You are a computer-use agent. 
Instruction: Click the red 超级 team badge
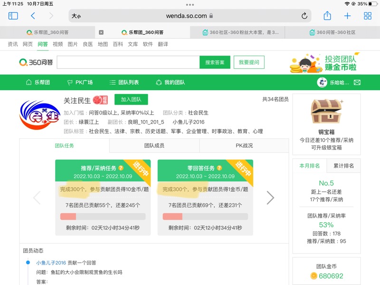click(x=100, y=100)
